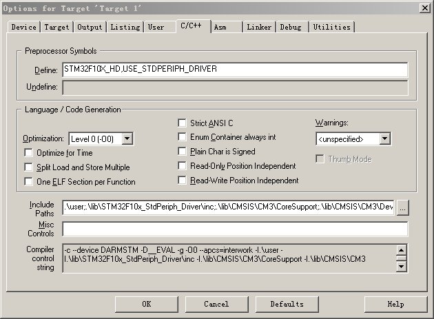434x319 pixels.
Task: Open Help for target options
Action: tap(396, 304)
